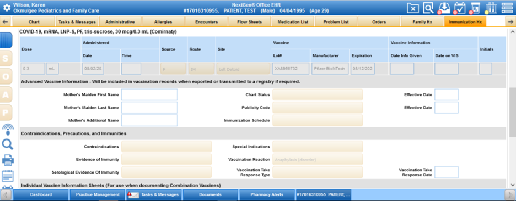Open the settings gear icon
This screenshot has width=516, height=201.
click(x=6, y=8)
